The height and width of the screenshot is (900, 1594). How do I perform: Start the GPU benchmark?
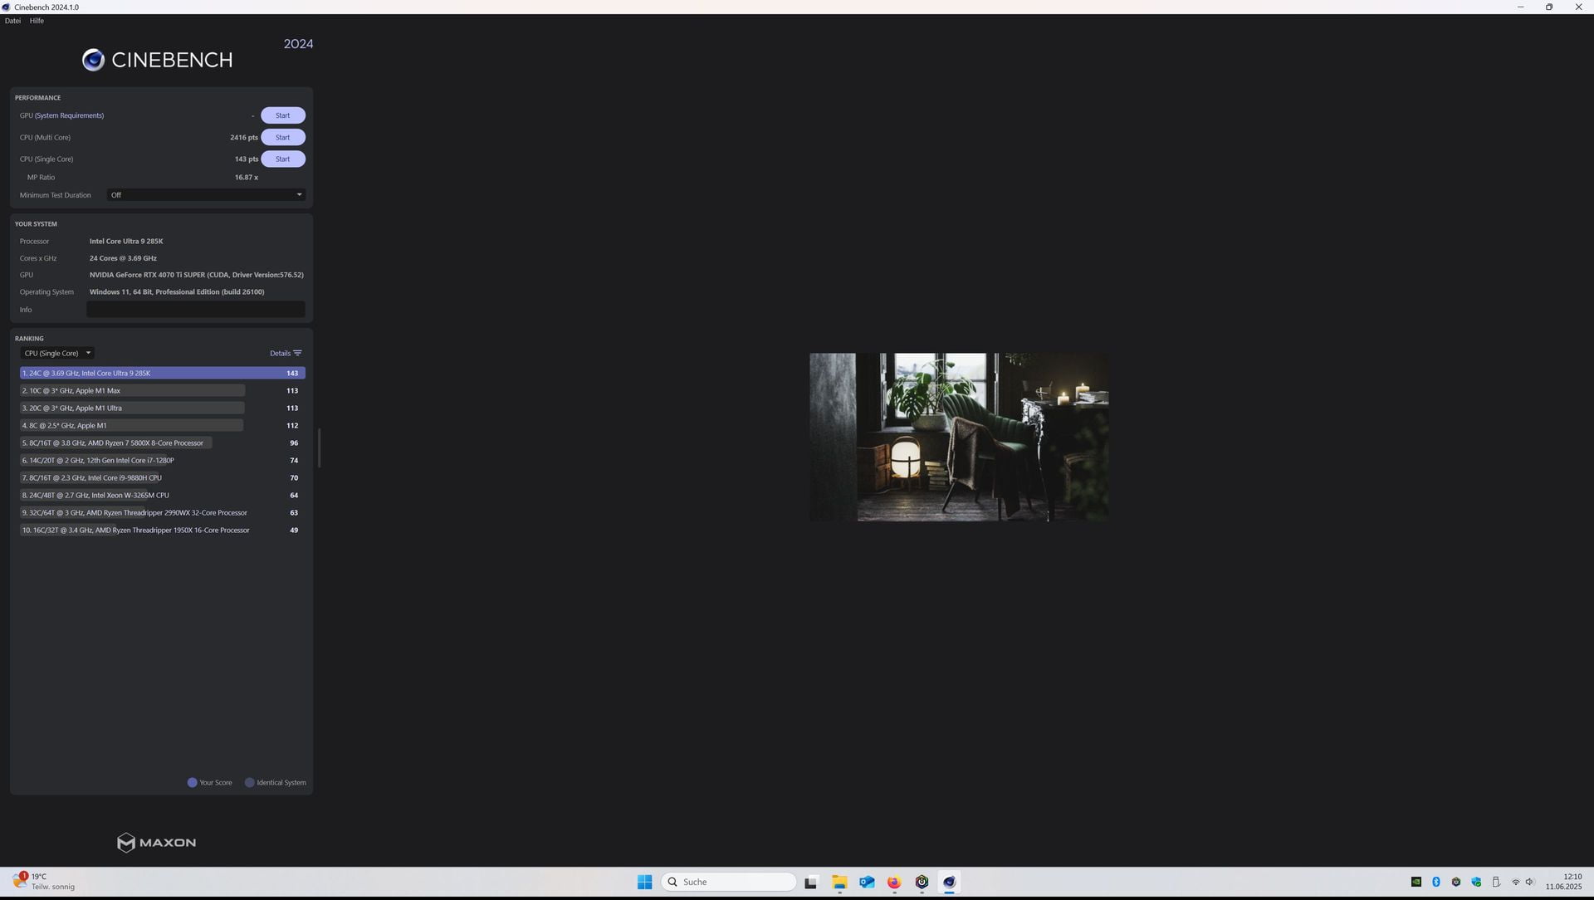283,115
